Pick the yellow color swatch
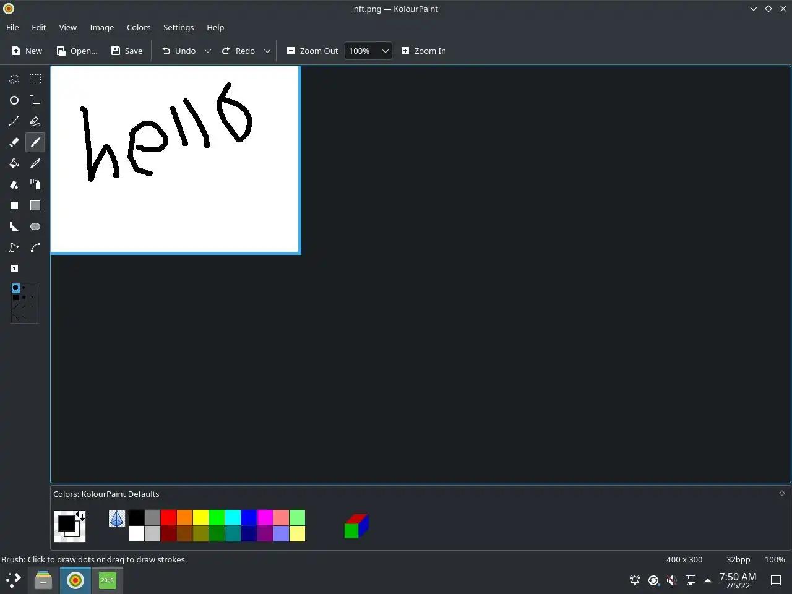The image size is (792, 594). tap(201, 517)
